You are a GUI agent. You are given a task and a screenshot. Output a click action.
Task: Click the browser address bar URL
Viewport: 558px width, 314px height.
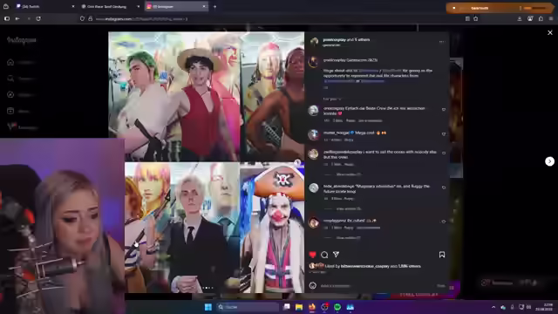(141, 19)
